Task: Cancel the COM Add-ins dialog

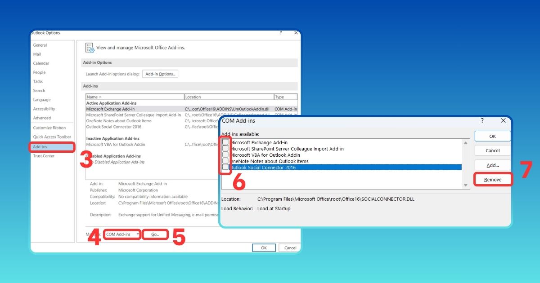Action: click(492, 150)
